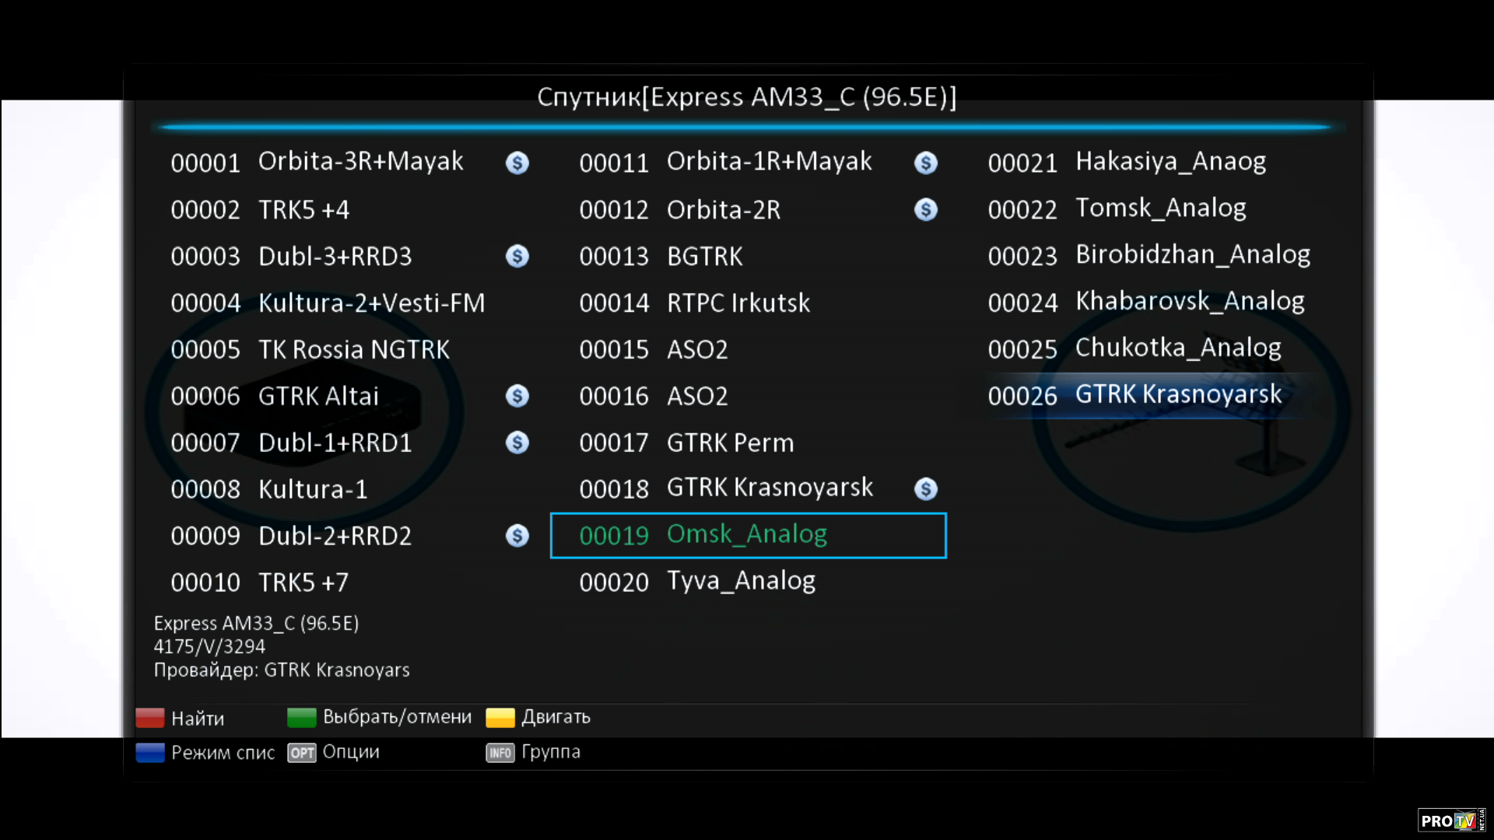This screenshot has height=840, width=1494.
Task: Click the $ icon next to channel 00018
Action: click(925, 488)
